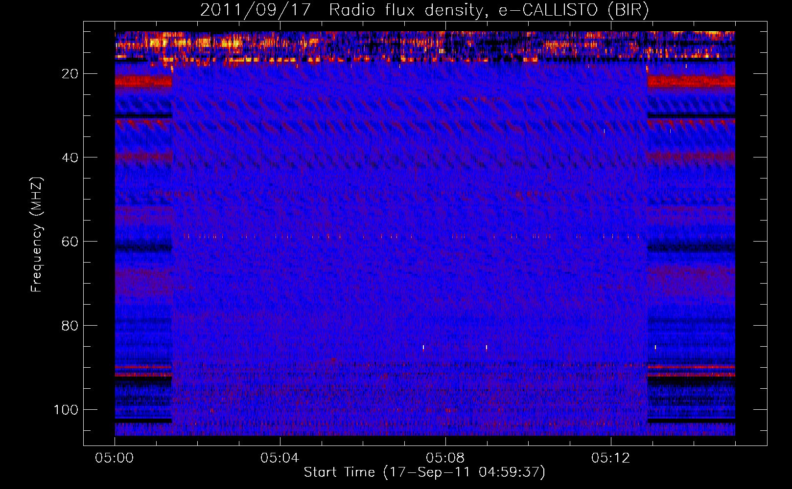Click the 'Start Time (17-Sep-11 04:59:37)' axis label
The image size is (792, 489).
[x=424, y=472]
